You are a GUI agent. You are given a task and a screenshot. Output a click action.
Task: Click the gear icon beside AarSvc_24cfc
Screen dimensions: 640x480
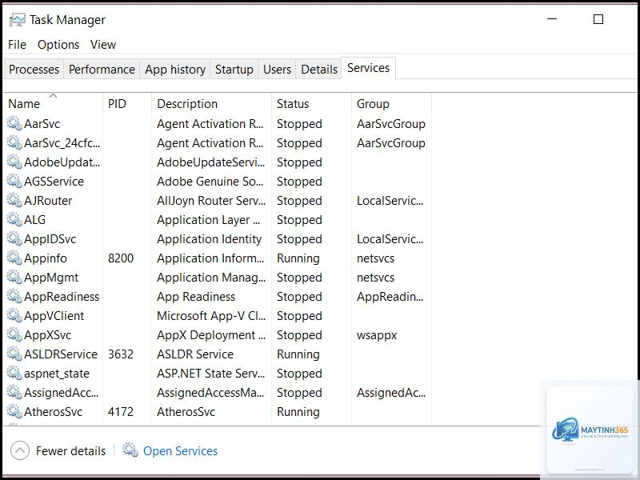[x=14, y=143]
